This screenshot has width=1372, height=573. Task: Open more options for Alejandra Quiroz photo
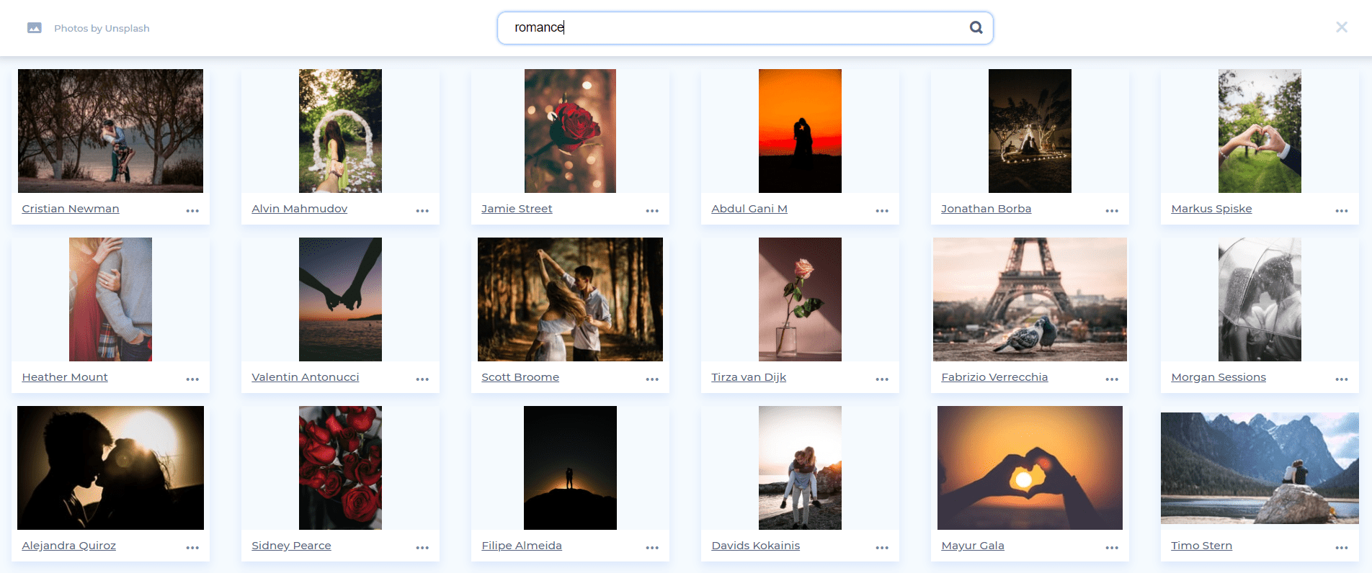(192, 548)
